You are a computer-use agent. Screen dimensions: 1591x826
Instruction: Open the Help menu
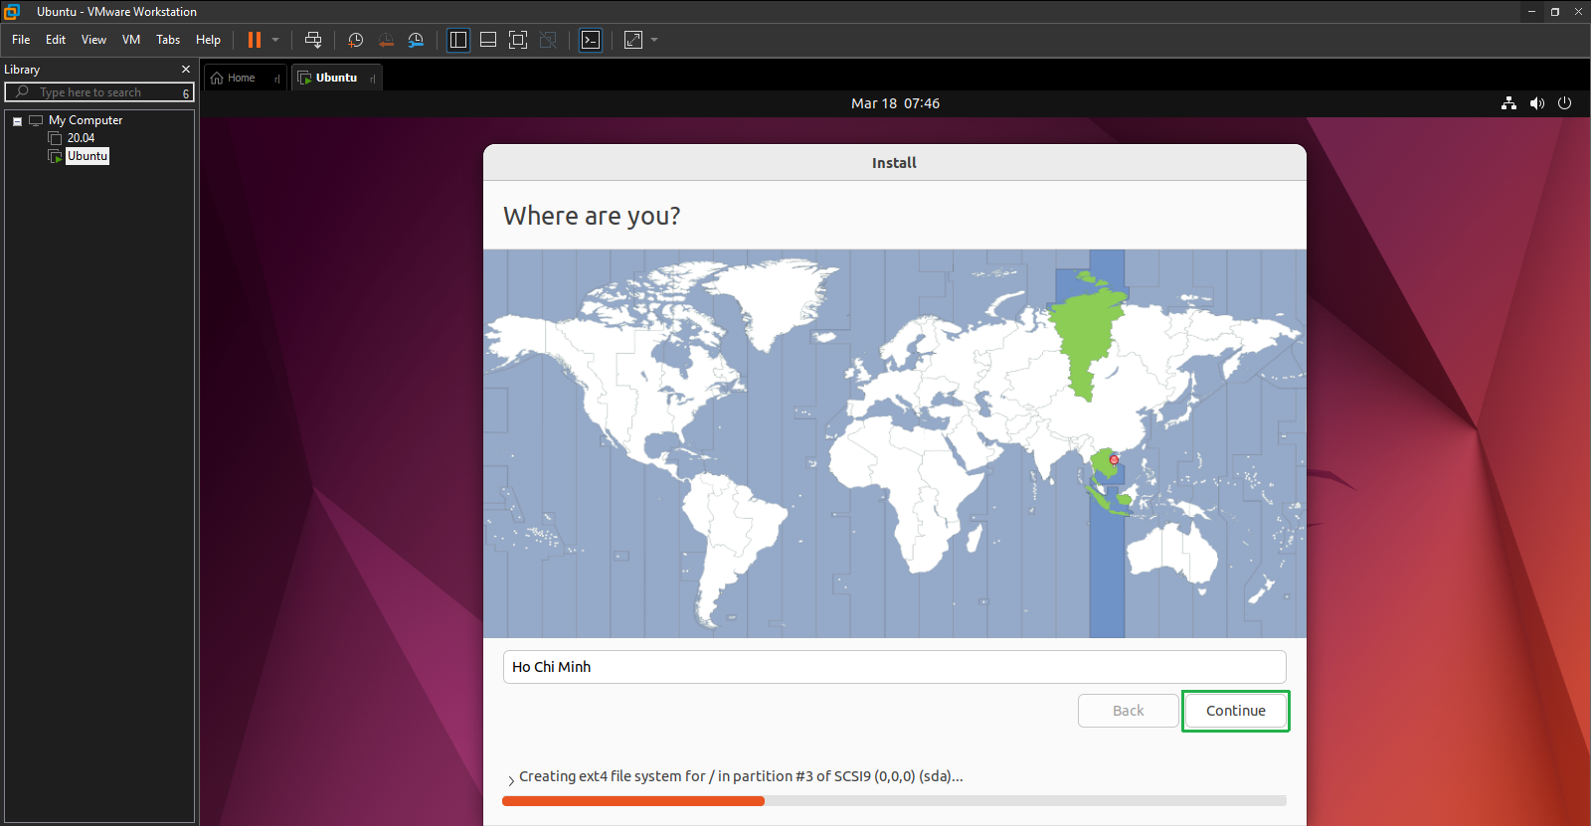coord(208,40)
